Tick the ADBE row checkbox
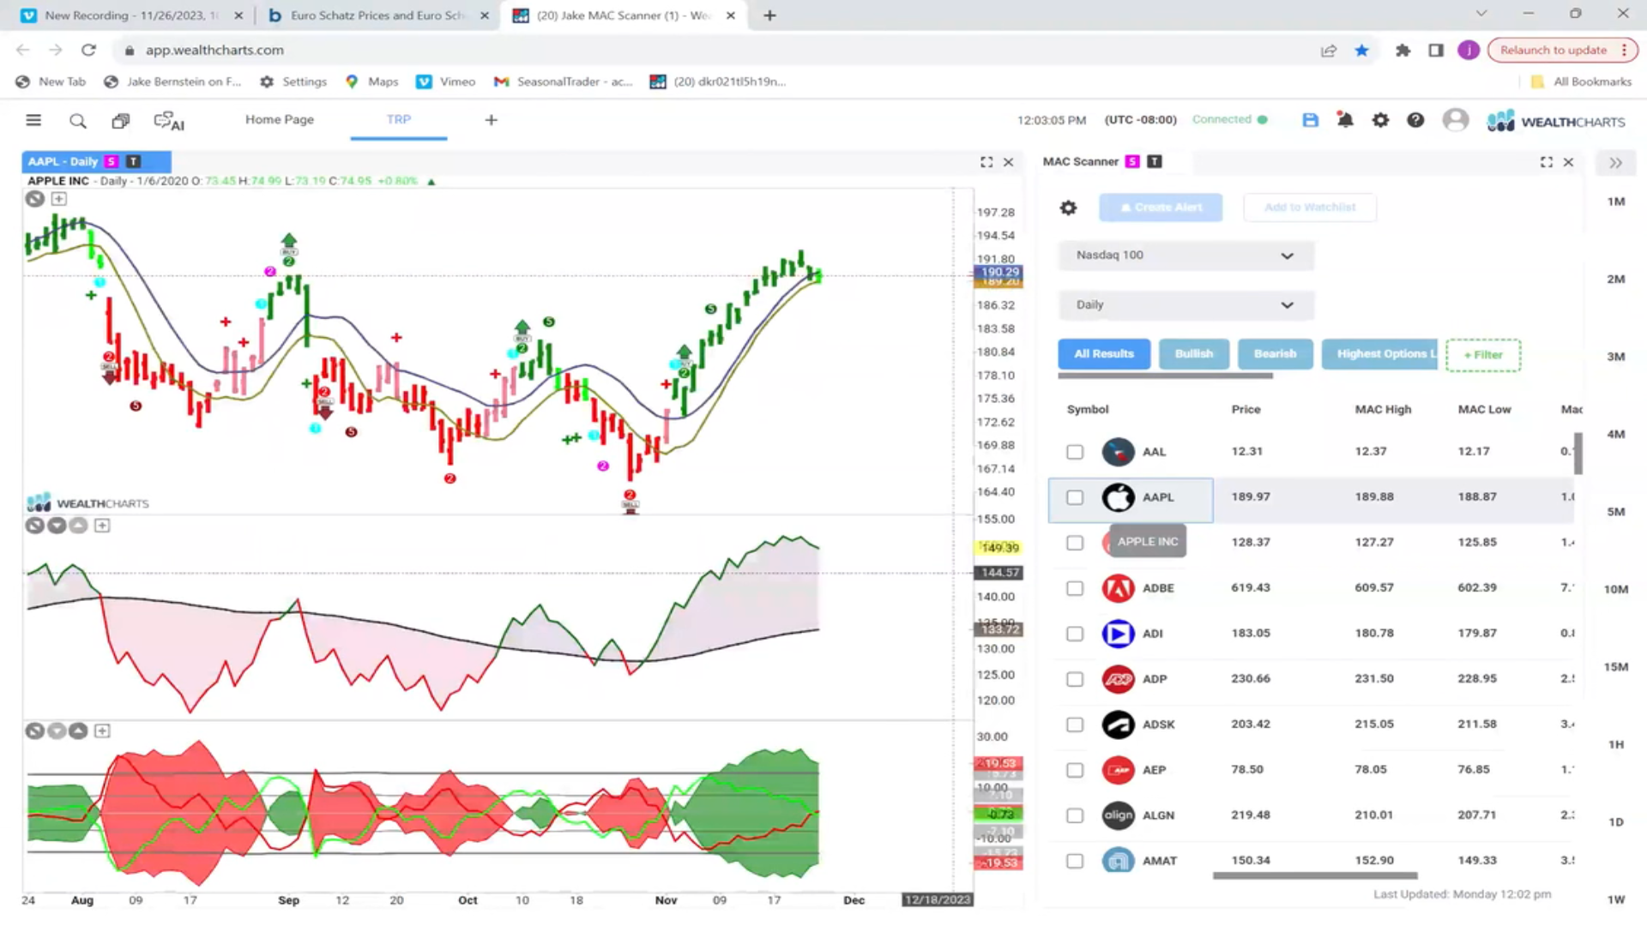Screen dimensions: 1647x926 (x=1075, y=589)
